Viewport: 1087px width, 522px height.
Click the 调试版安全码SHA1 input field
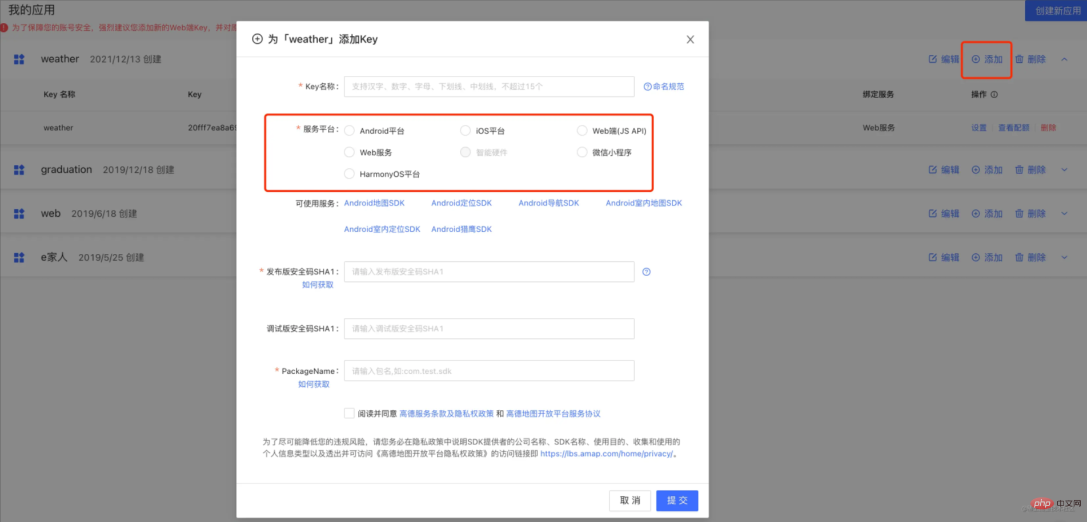click(489, 329)
